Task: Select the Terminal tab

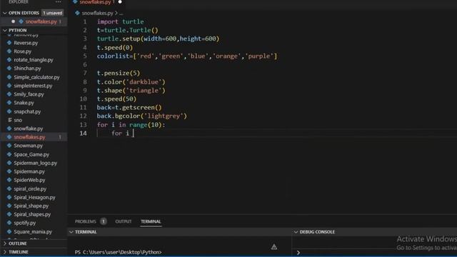Action: point(151,221)
